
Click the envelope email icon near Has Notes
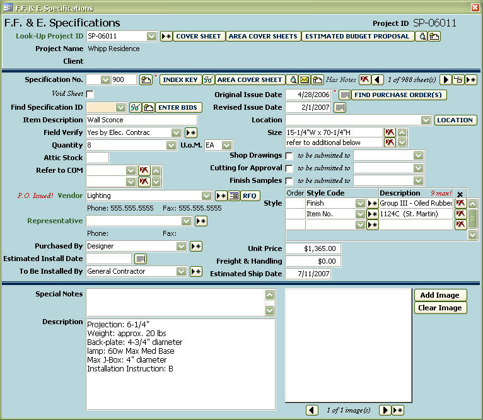[305, 80]
